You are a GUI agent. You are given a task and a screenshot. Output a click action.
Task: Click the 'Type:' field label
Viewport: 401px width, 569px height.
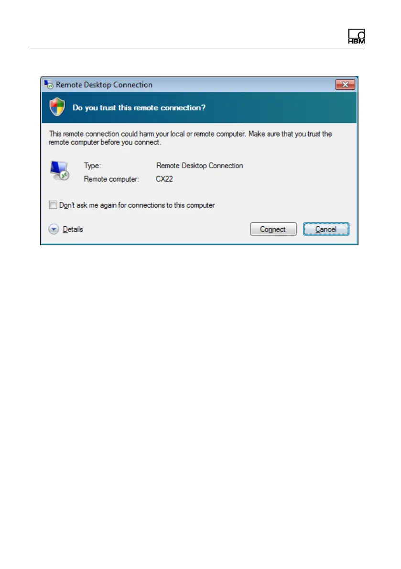[x=92, y=166]
